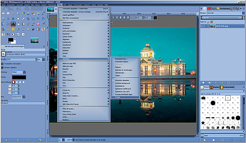246x143 pixels.
Task: Adjust the brush Abstand spacing slider
Action: [x=222, y=136]
